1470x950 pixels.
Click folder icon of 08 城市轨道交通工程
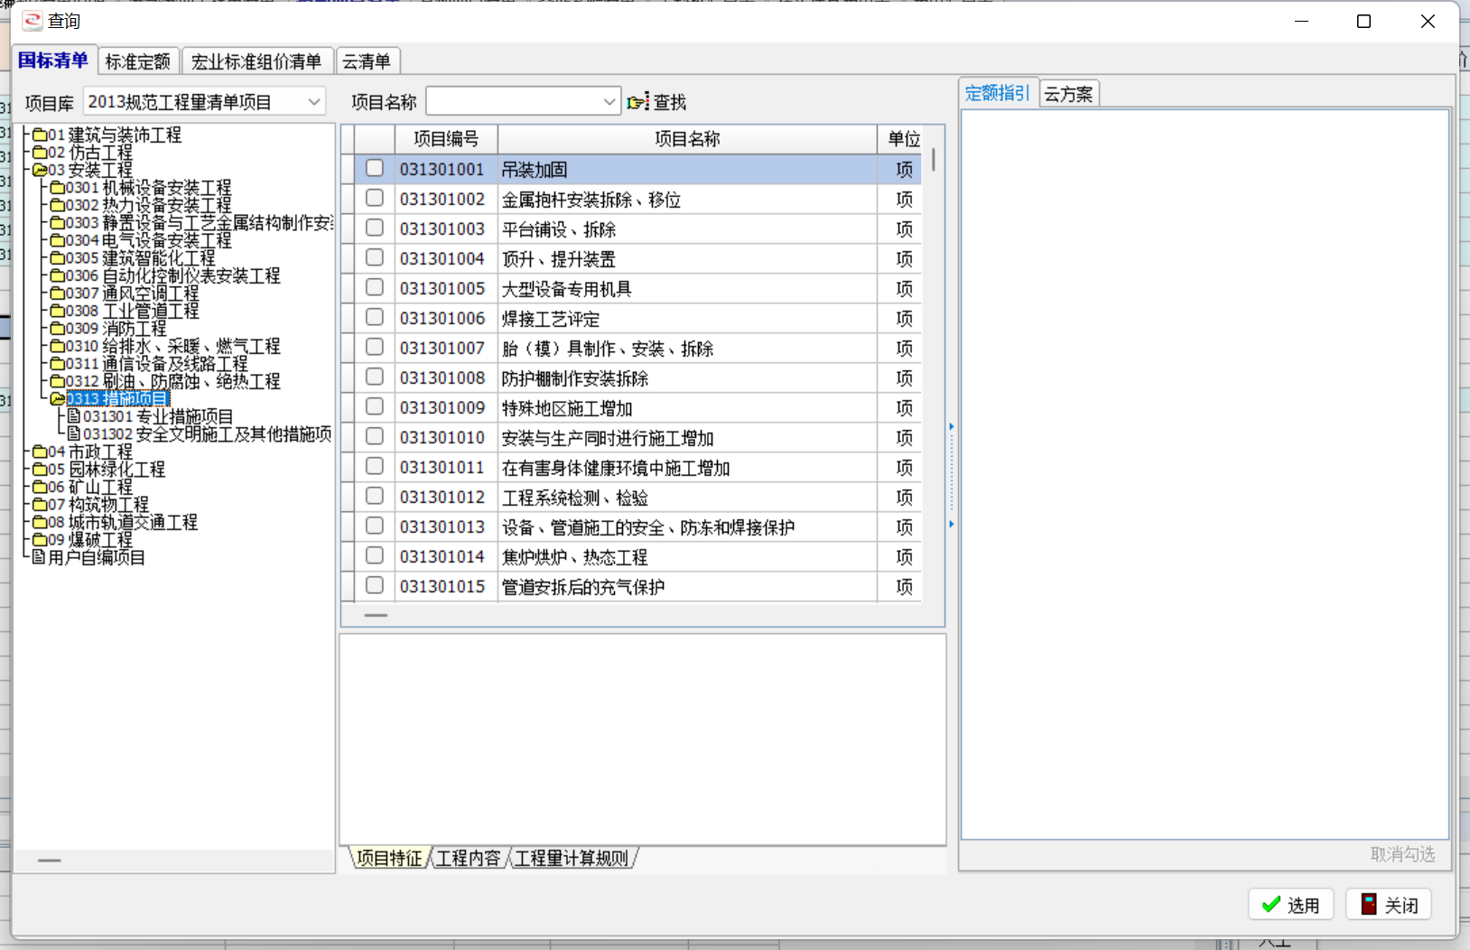40,522
